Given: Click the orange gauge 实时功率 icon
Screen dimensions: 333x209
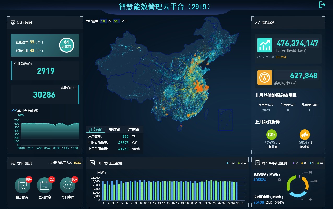Looking at the screenshot, I should point(264,77).
